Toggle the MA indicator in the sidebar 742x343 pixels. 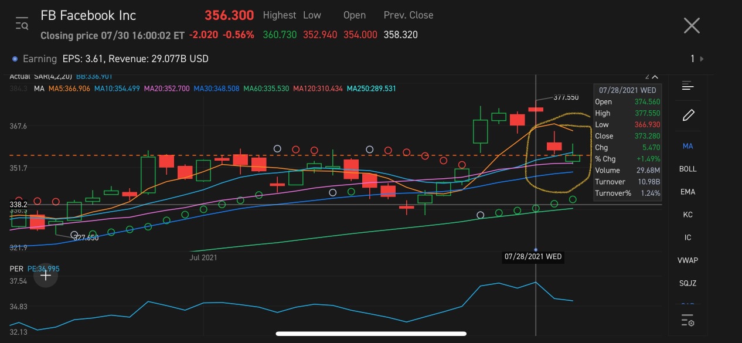(688, 146)
